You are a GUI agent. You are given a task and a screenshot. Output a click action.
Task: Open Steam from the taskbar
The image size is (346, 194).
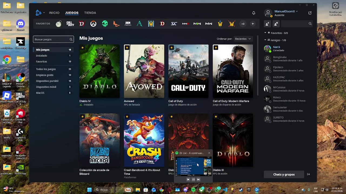coord(241,190)
